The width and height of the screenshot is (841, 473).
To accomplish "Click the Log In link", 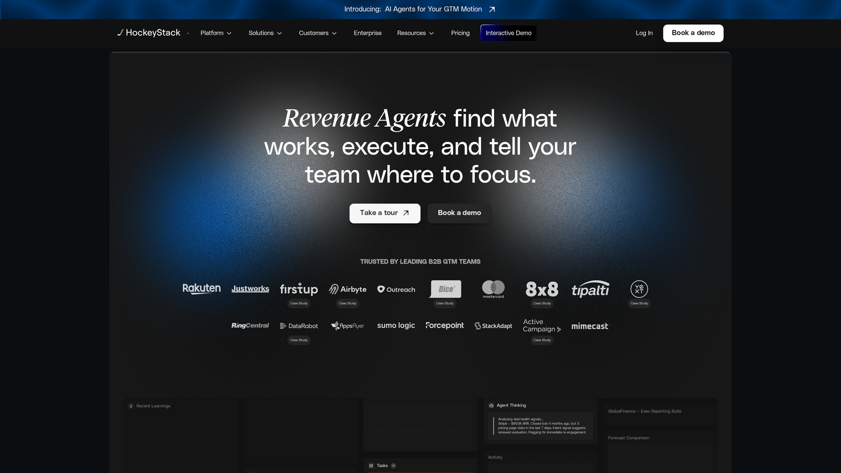I will click(643, 33).
